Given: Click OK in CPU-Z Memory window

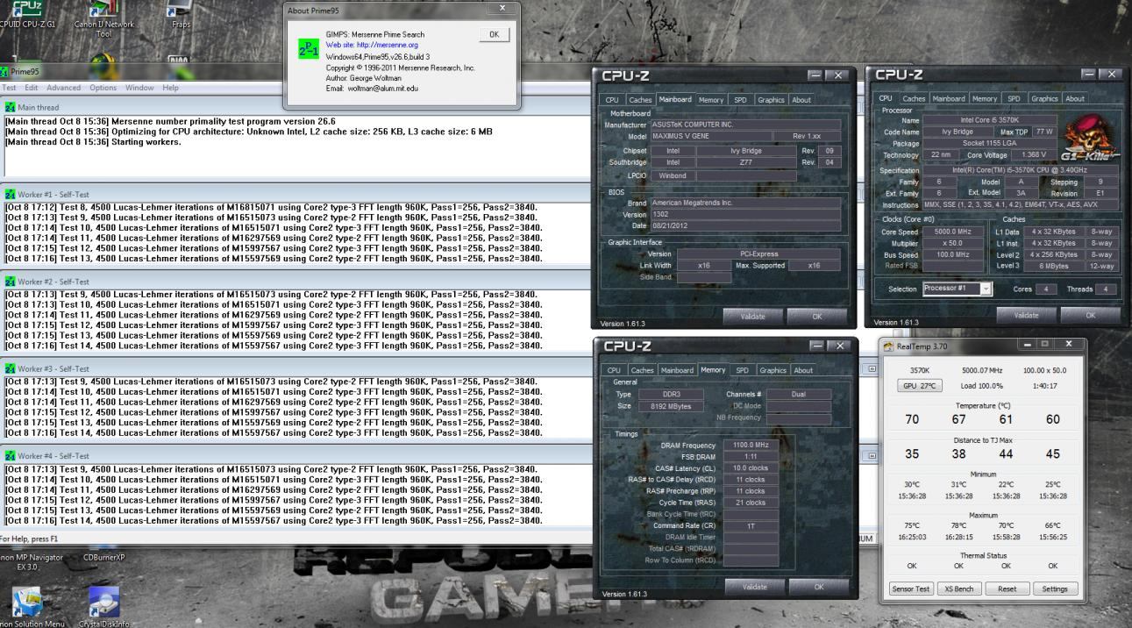Looking at the screenshot, I should point(818,587).
